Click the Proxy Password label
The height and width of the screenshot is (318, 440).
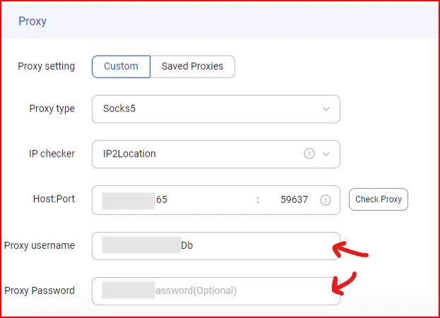pyautogui.click(x=40, y=291)
